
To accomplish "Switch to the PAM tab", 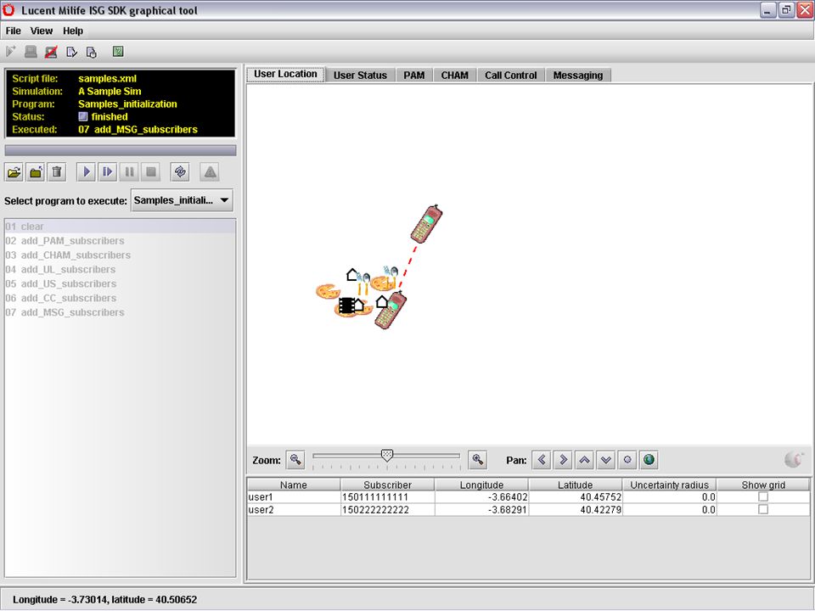I will pyautogui.click(x=414, y=76).
